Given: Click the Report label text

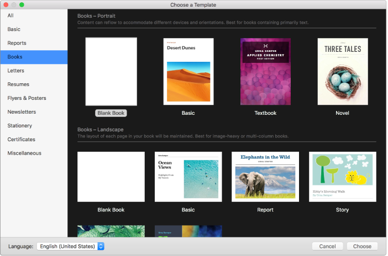Looking at the screenshot, I should (x=265, y=210).
